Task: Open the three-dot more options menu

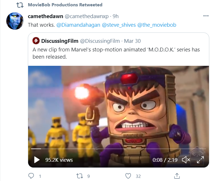Action: coord(206,16)
